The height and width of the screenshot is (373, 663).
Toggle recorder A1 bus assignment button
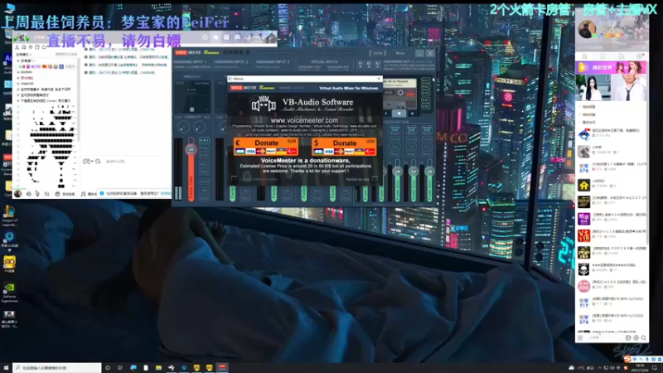tap(426, 80)
